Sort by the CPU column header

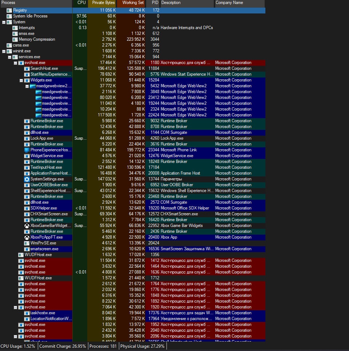[80, 3]
